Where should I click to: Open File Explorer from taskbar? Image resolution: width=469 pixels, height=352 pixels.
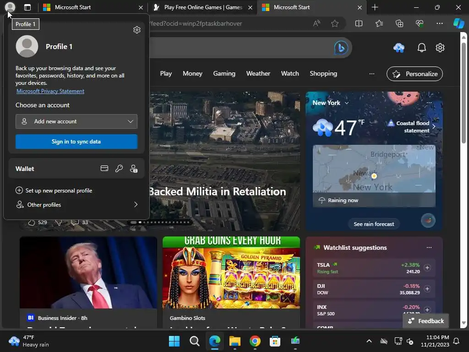[235, 341]
